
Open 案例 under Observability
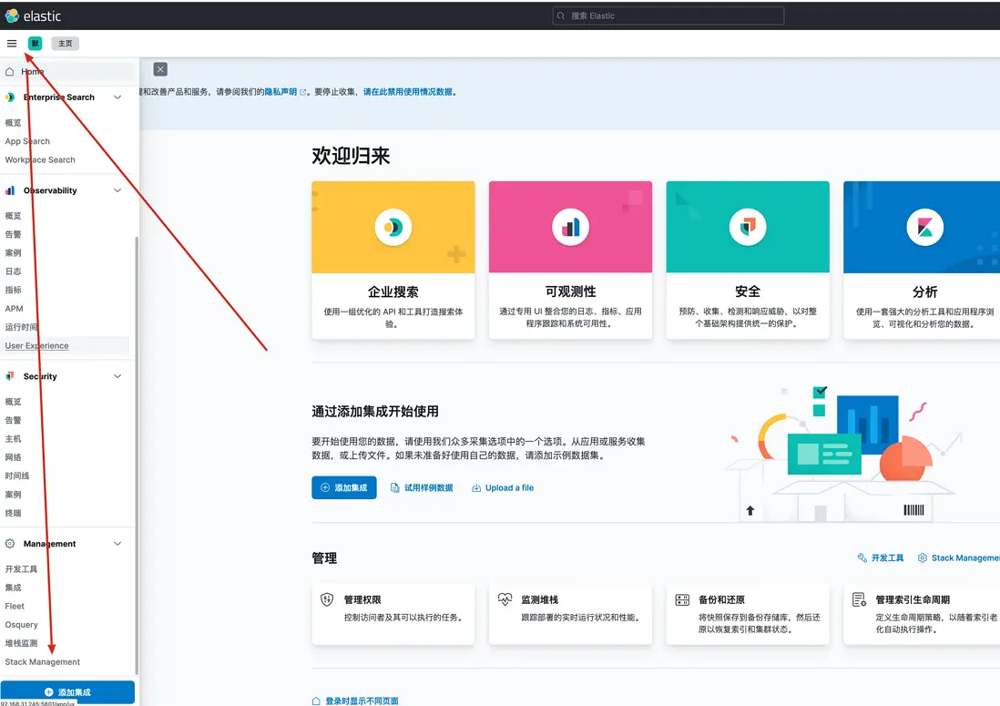[x=14, y=252]
